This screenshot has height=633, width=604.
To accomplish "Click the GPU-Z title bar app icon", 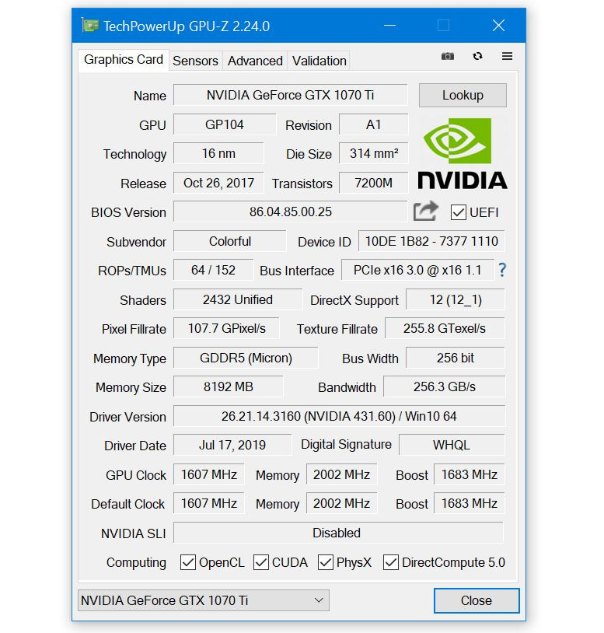I will click(x=90, y=26).
